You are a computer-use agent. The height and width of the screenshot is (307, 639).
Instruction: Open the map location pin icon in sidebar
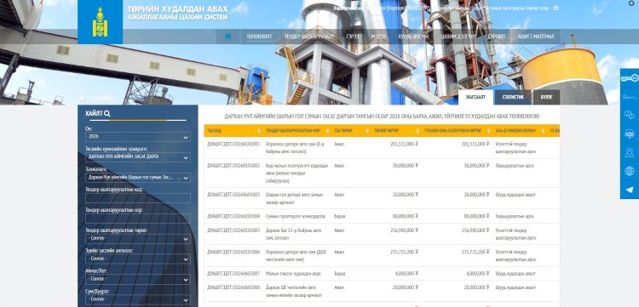pyautogui.click(x=630, y=152)
